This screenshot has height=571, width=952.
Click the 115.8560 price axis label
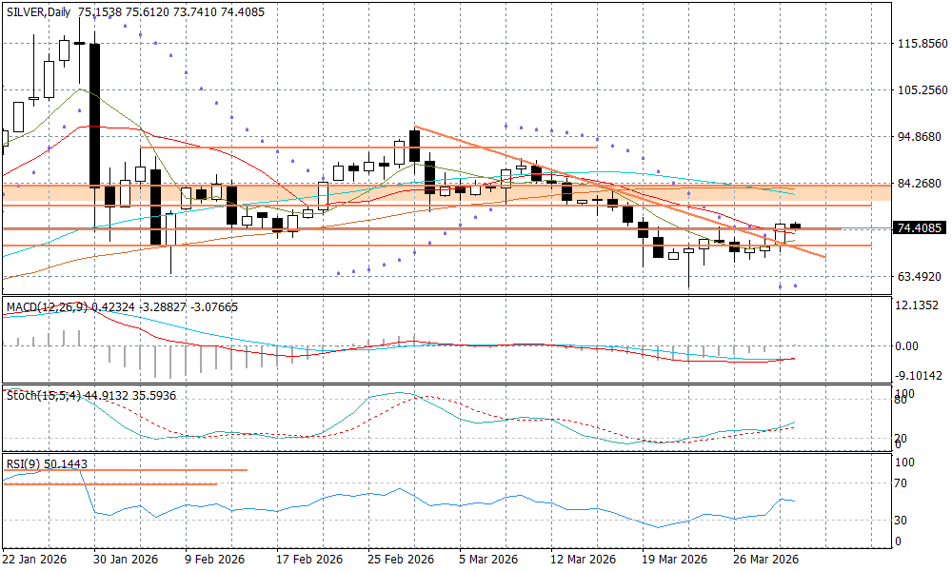[x=922, y=44]
